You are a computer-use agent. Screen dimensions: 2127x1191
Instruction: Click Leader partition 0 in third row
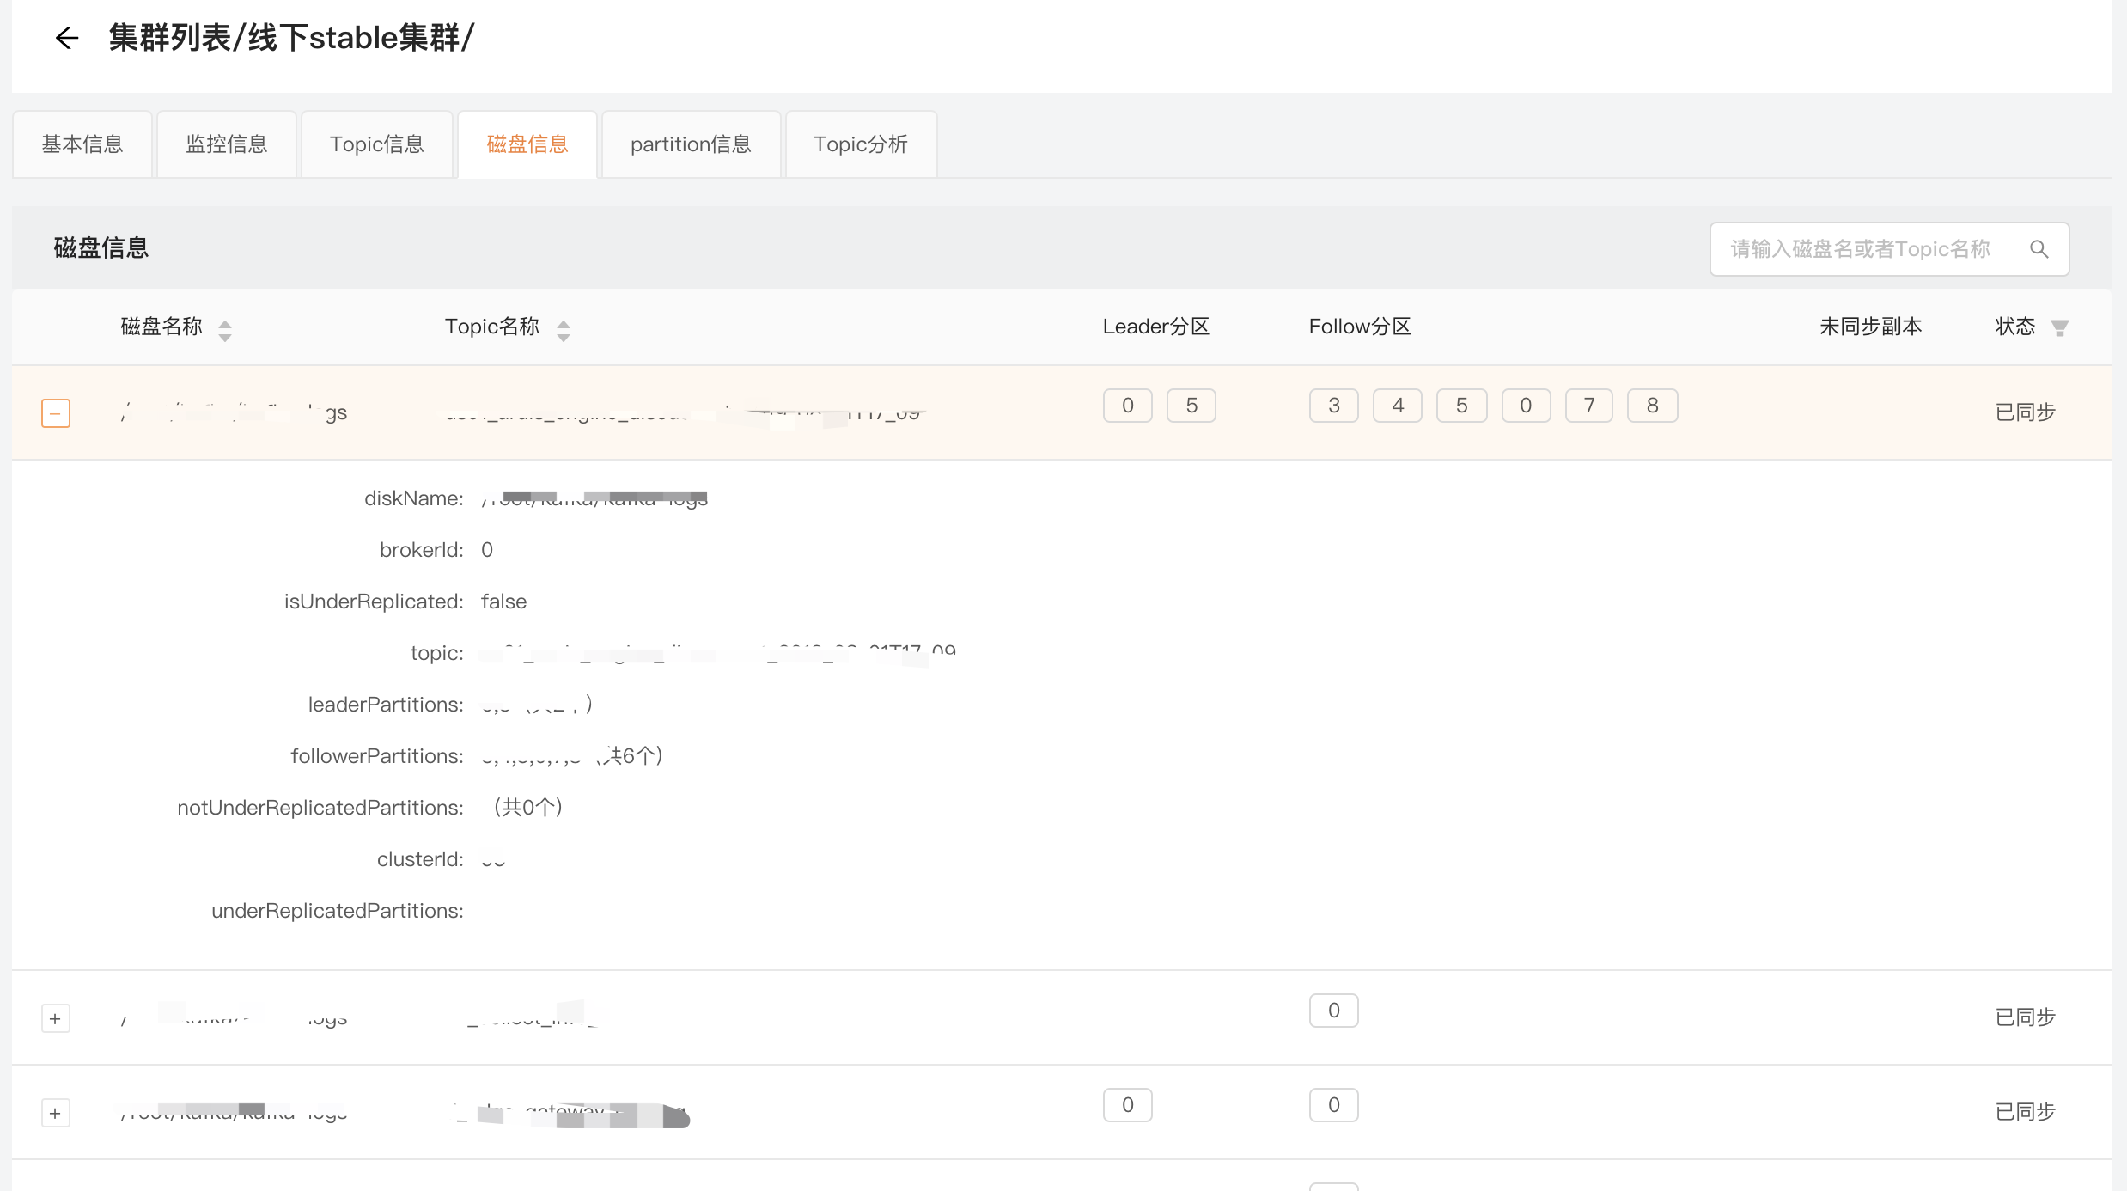click(1128, 1105)
